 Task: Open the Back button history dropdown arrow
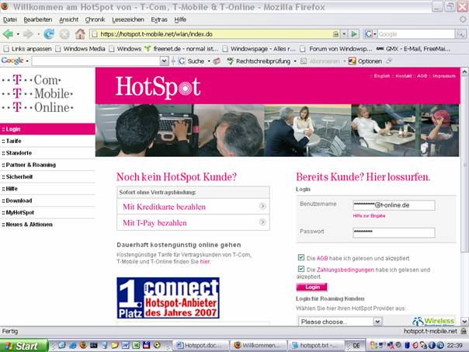[18, 34]
